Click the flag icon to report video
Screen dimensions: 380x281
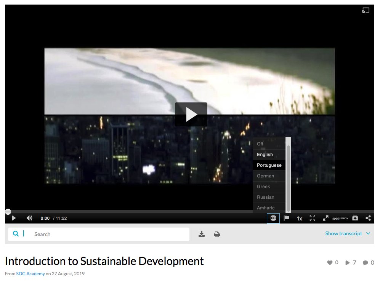(x=286, y=218)
